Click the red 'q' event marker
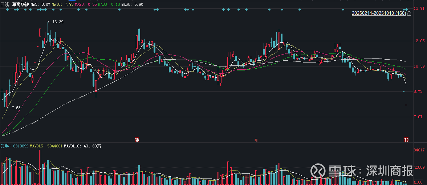 pos(256,140)
